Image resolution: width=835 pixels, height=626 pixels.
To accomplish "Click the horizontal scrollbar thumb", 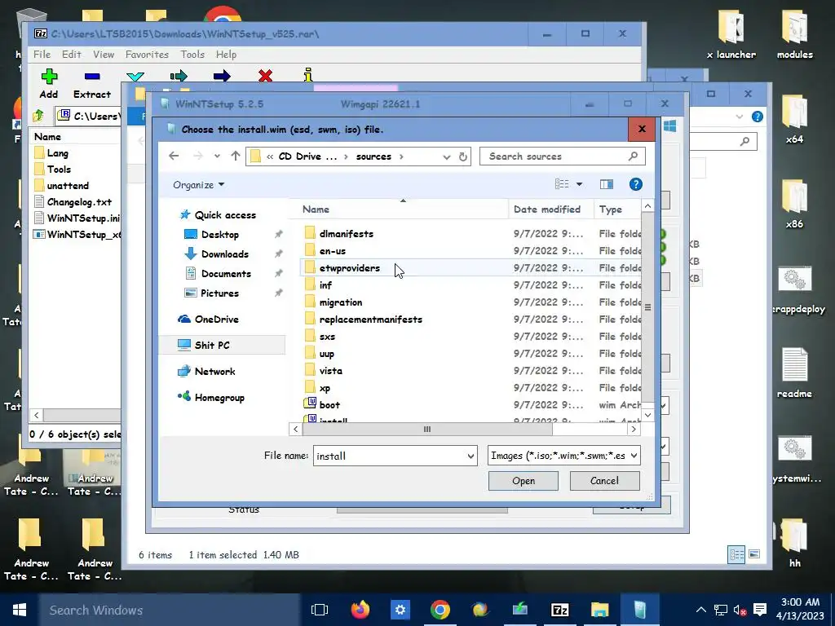I will point(427,429).
